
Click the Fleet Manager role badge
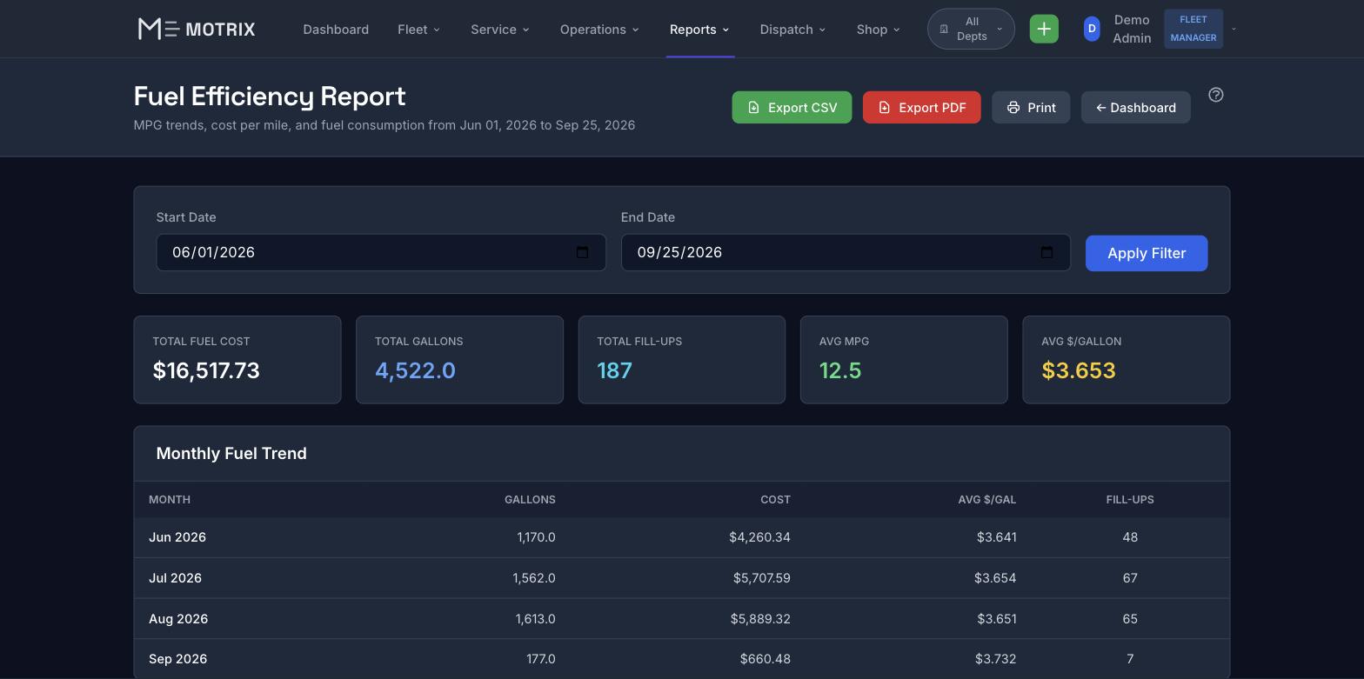coord(1193,29)
